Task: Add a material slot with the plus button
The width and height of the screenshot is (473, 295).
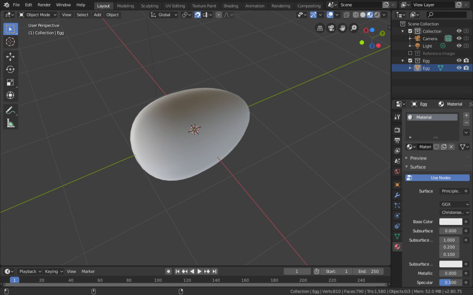Action: pyautogui.click(x=466, y=116)
